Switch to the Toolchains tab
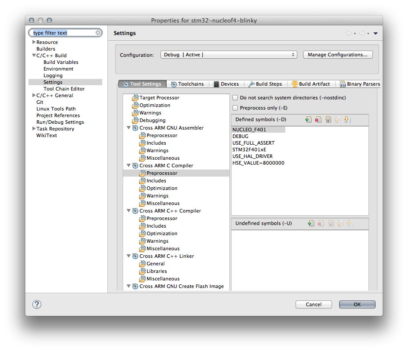408x351 pixels. 188,84
